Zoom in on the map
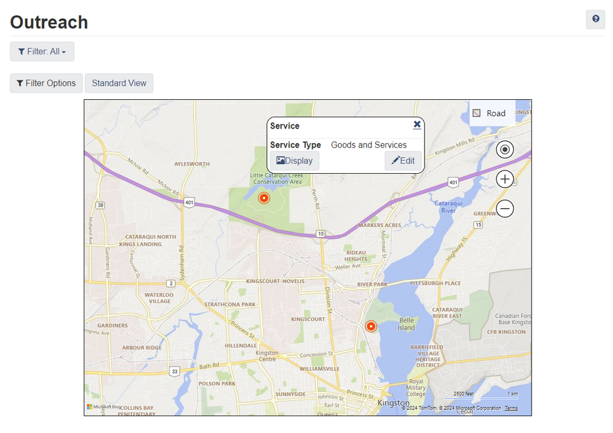The width and height of the screenshot is (613, 433). click(505, 179)
